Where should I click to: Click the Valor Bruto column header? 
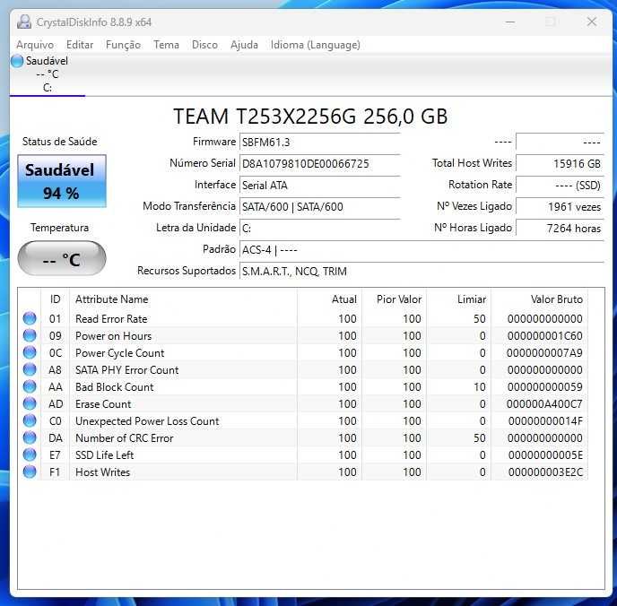point(539,299)
